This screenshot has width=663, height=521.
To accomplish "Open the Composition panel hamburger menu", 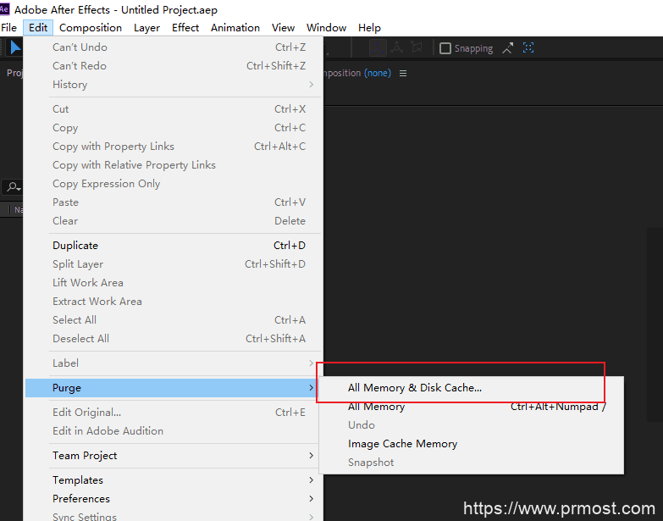I will [403, 73].
